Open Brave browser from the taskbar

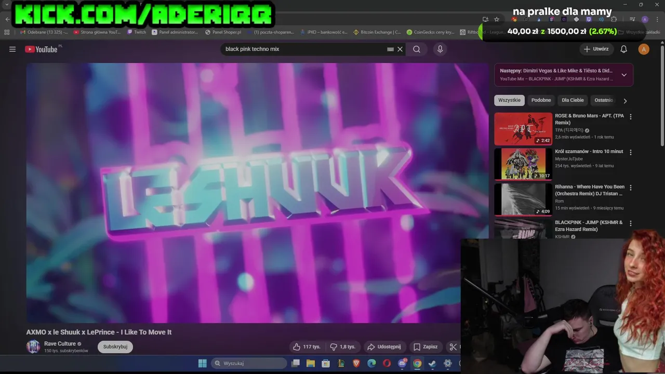(x=356, y=363)
